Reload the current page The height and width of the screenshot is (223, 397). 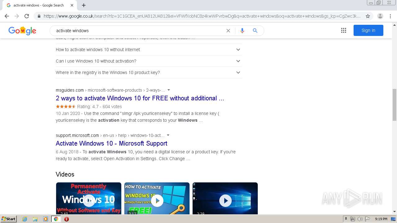pos(27,16)
